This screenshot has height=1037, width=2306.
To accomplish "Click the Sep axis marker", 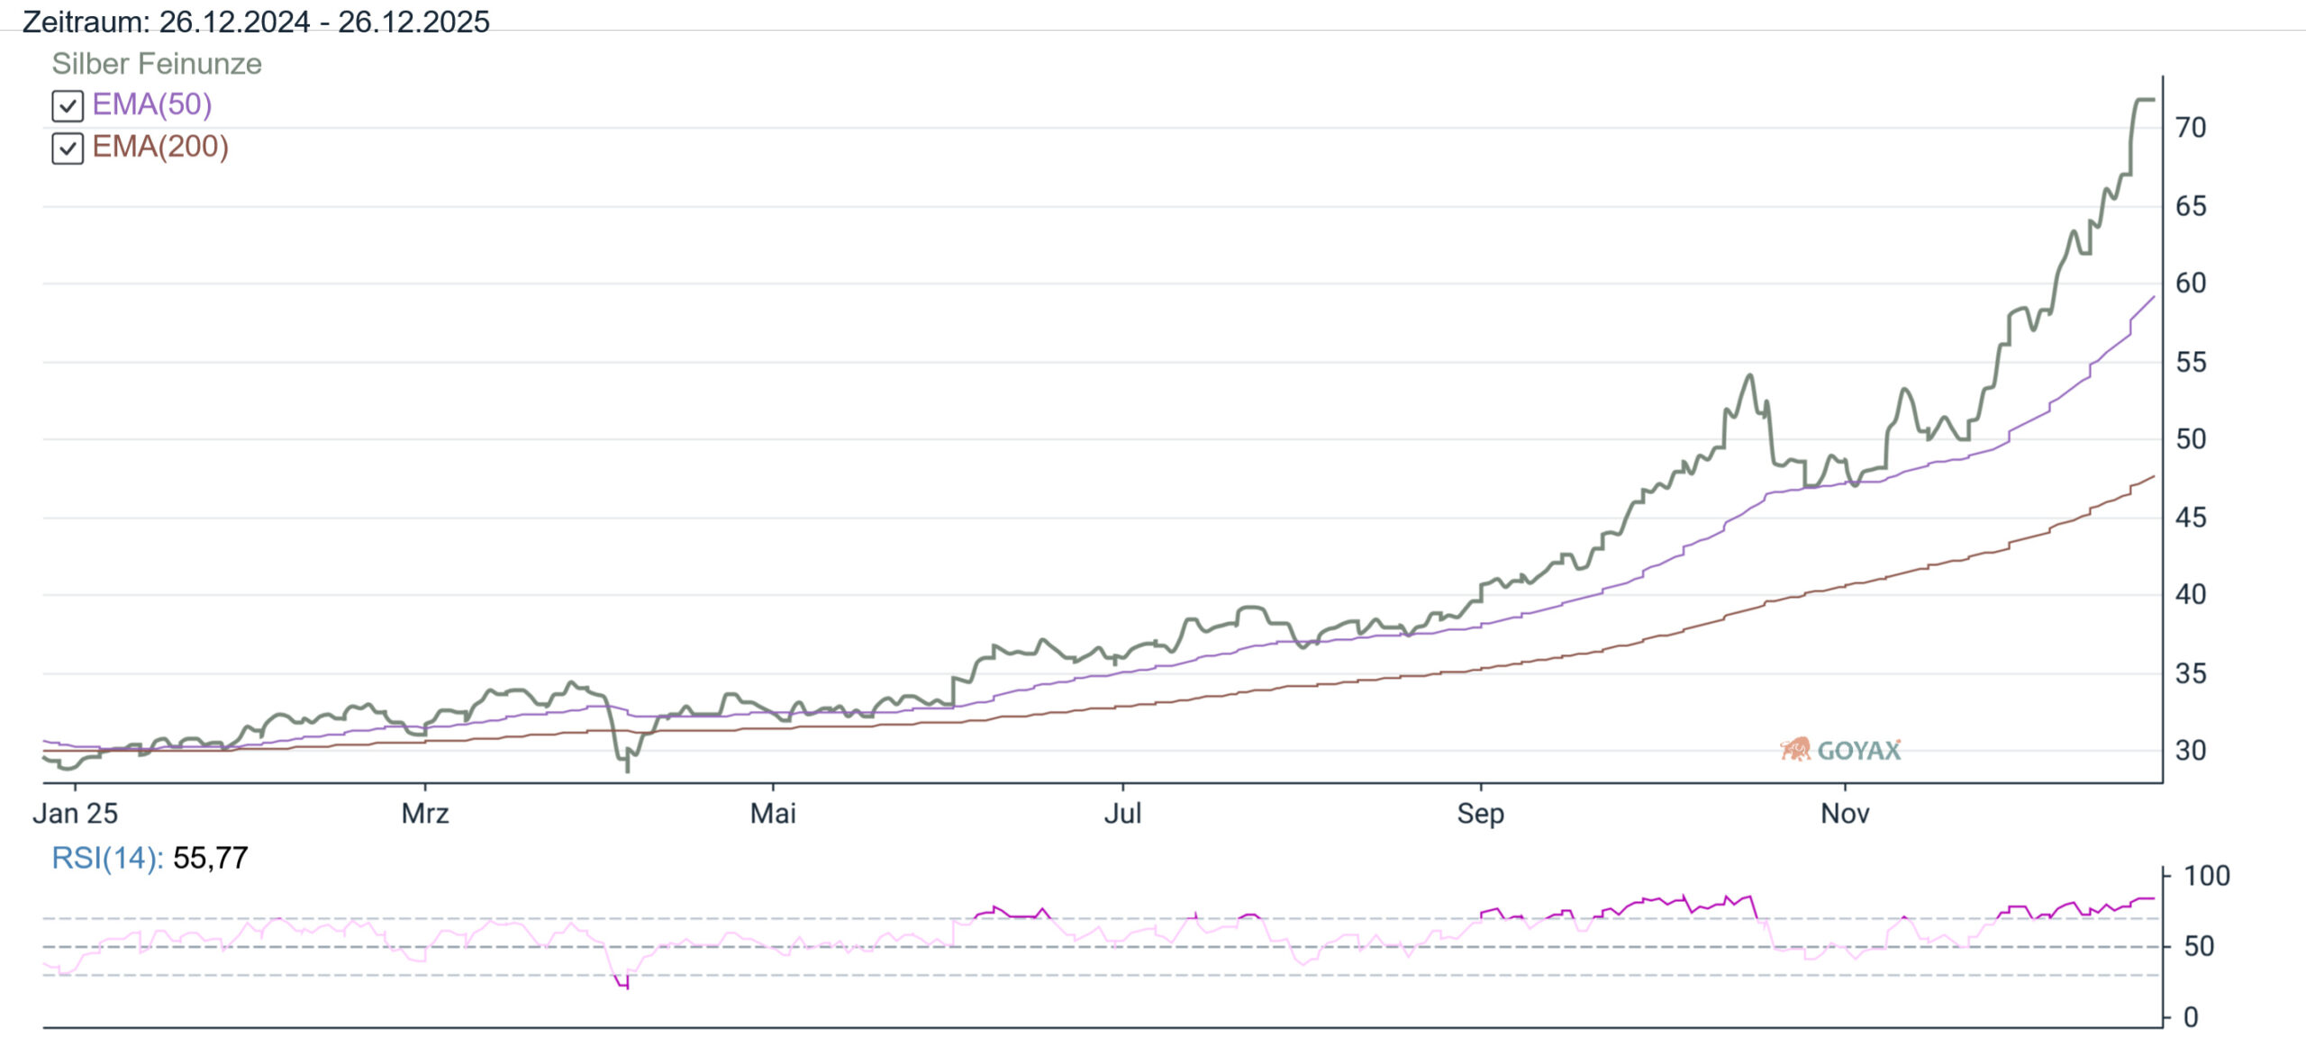I will (x=1480, y=813).
